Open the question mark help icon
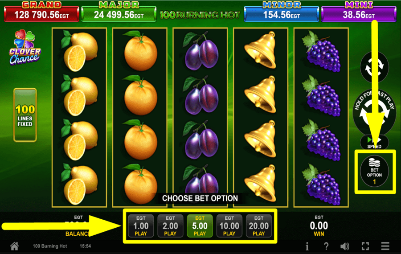The height and width of the screenshot is (254, 401). pyautogui.click(x=326, y=246)
